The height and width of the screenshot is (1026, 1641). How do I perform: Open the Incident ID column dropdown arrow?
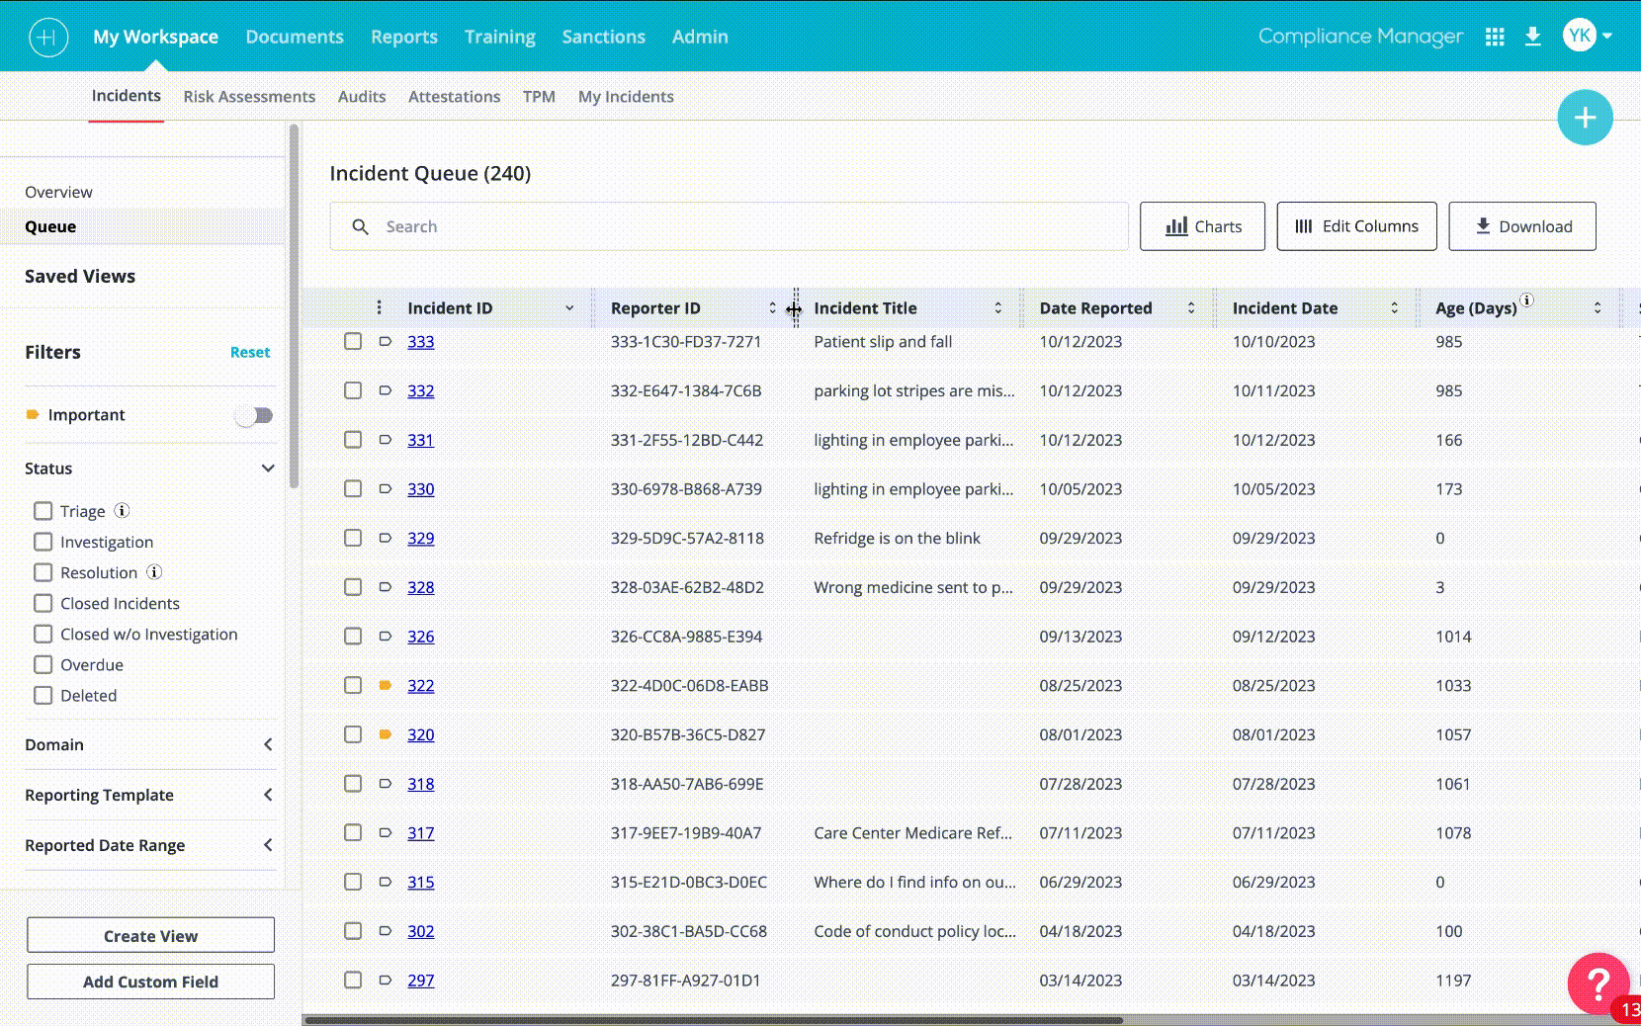[x=569, y=308]
